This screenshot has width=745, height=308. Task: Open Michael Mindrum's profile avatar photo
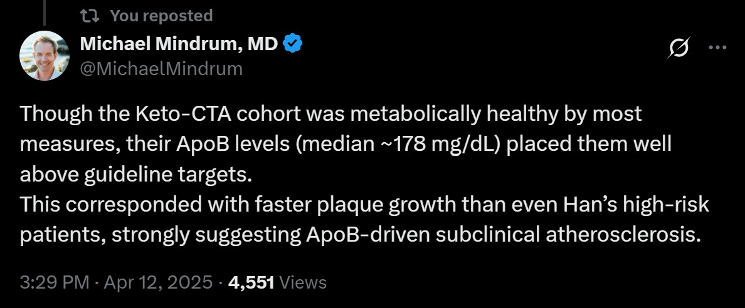click(x=45, y=56)
